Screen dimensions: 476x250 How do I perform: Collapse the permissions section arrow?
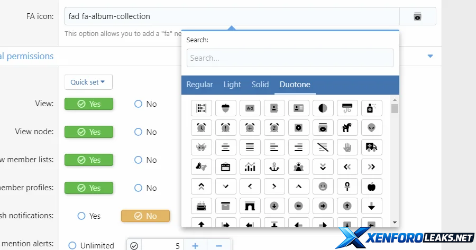coord(430,56)
